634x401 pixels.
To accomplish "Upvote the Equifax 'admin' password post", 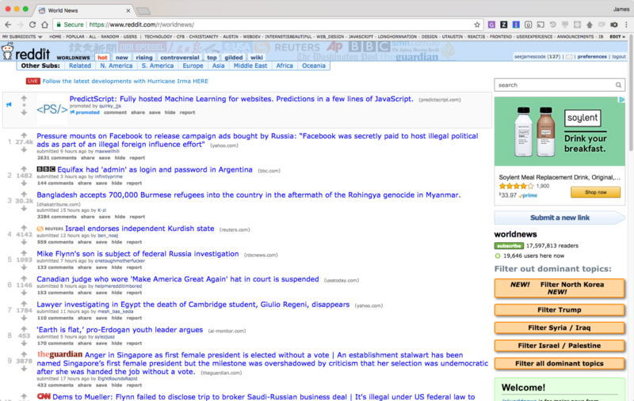I will (24, 168).
